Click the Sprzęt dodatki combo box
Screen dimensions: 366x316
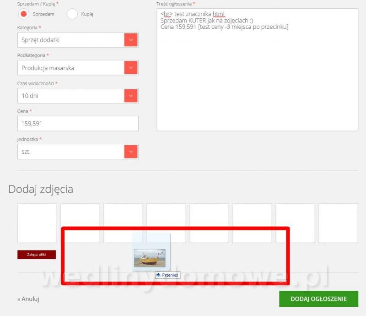pos(78,40)
